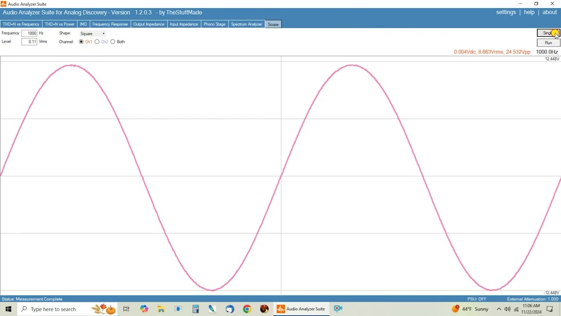The height and width of the screenshot is (316, 561).
Task: Open the about link in header
Action: point(550,12)
